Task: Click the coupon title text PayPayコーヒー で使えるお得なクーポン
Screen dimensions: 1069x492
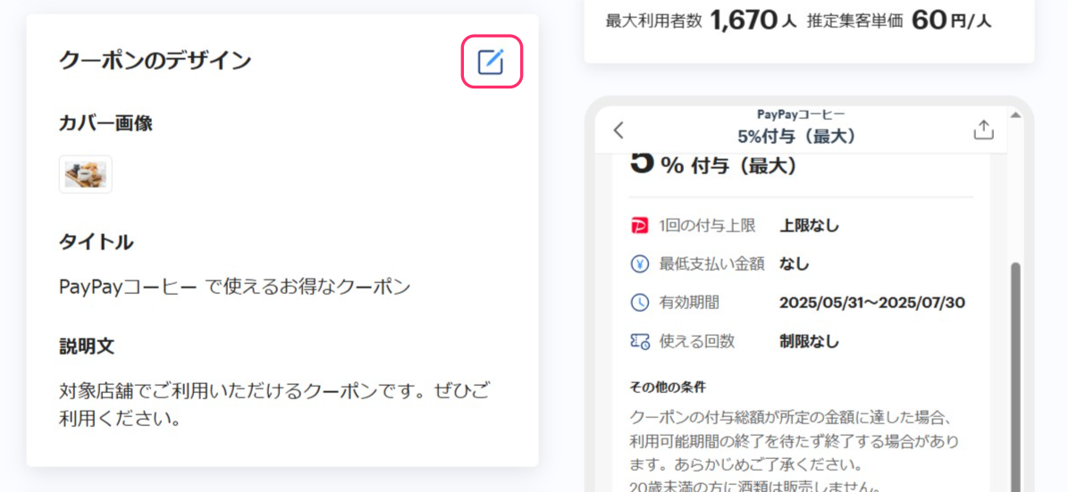Action: tap(234, 287)
